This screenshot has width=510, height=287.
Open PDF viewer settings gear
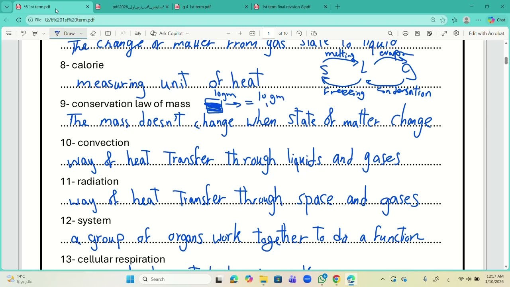(x=456, y=33)
